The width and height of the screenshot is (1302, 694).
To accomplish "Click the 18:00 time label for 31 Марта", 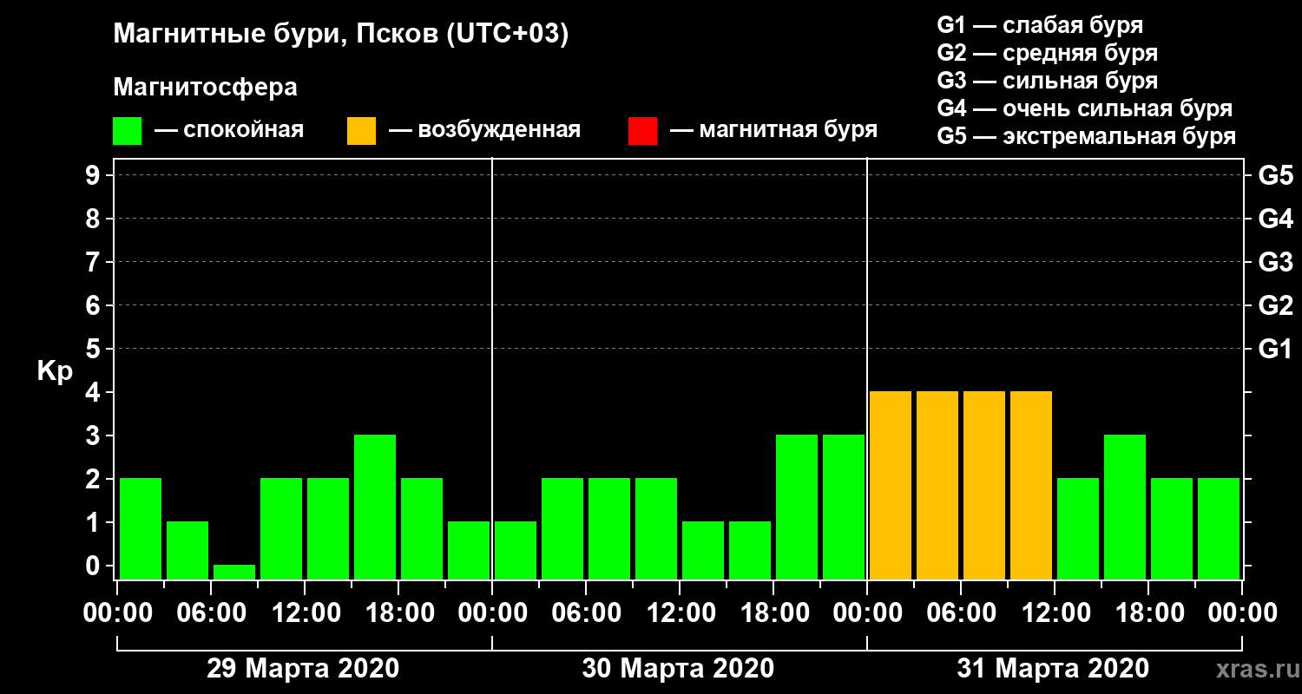I will pos(1148,612).
